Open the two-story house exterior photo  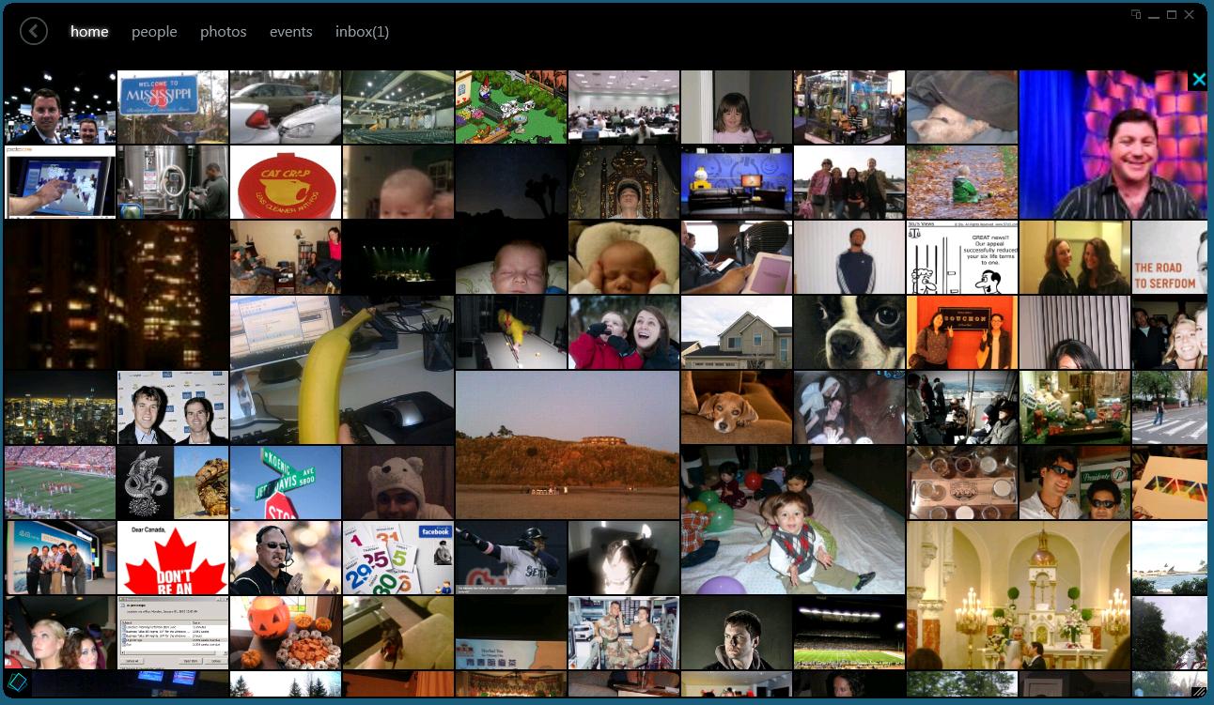[x=737, y=332]
